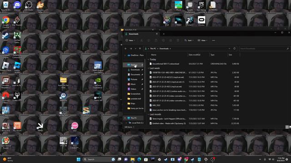The height and width of the screenshot is (163, 291).
Task: Select Pictures in the navigation pane
Action: 133,79
